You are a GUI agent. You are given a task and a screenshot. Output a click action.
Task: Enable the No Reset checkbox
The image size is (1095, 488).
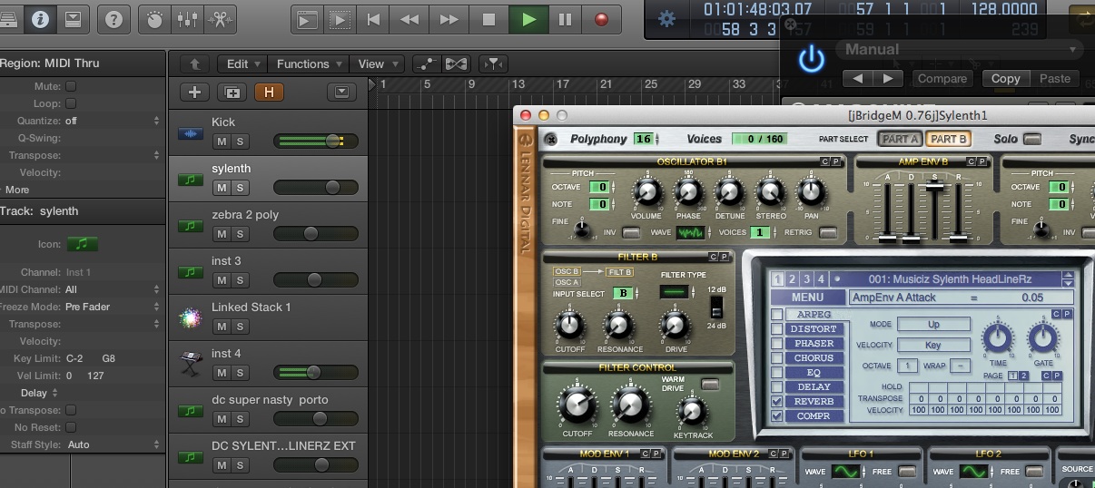[71, 427]
